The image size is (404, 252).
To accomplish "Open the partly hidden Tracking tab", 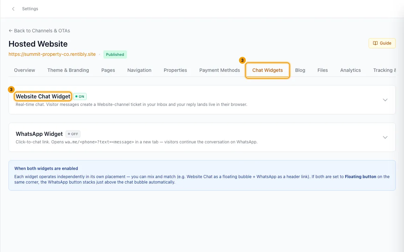I will [x=385, y=70].
